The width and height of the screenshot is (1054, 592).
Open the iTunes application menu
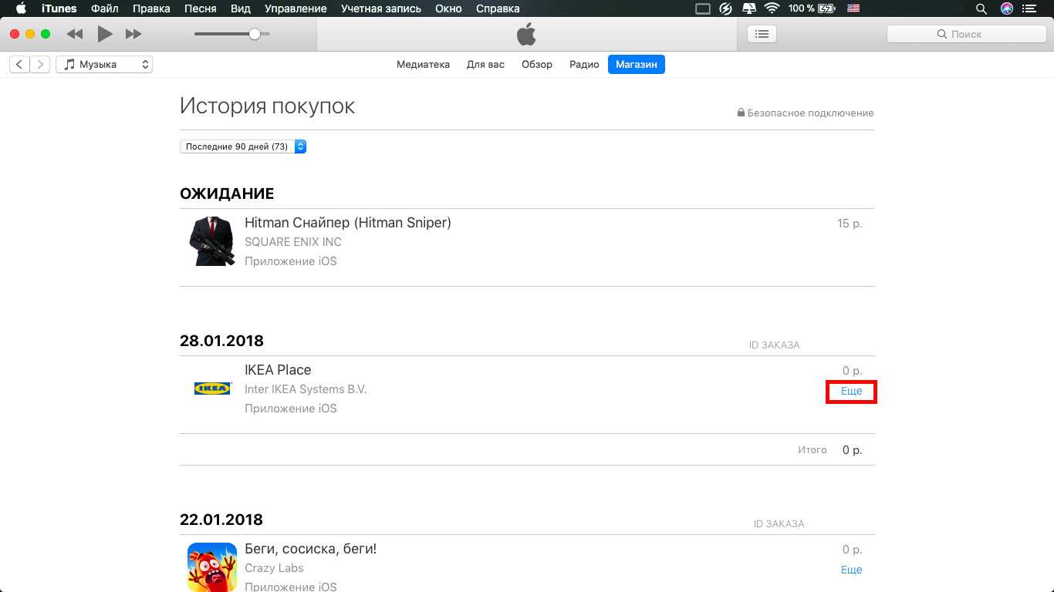click(59, 8)
